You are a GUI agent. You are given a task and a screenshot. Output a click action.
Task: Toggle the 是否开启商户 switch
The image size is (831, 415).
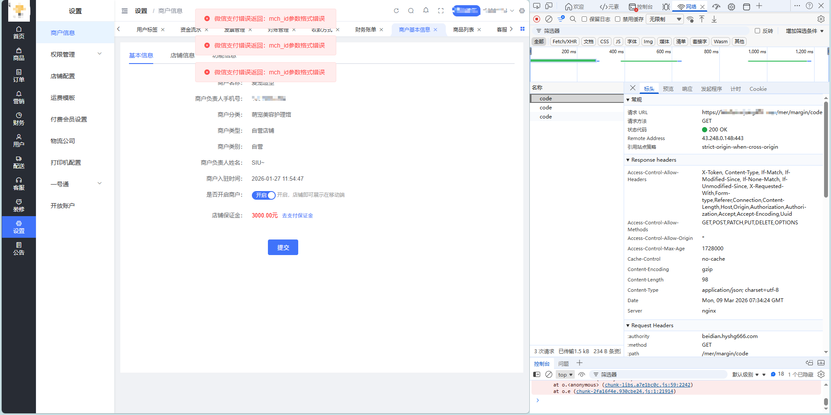point(264,195)
